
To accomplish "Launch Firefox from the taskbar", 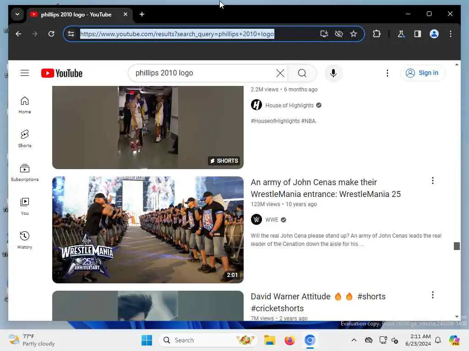I will 289,340.
